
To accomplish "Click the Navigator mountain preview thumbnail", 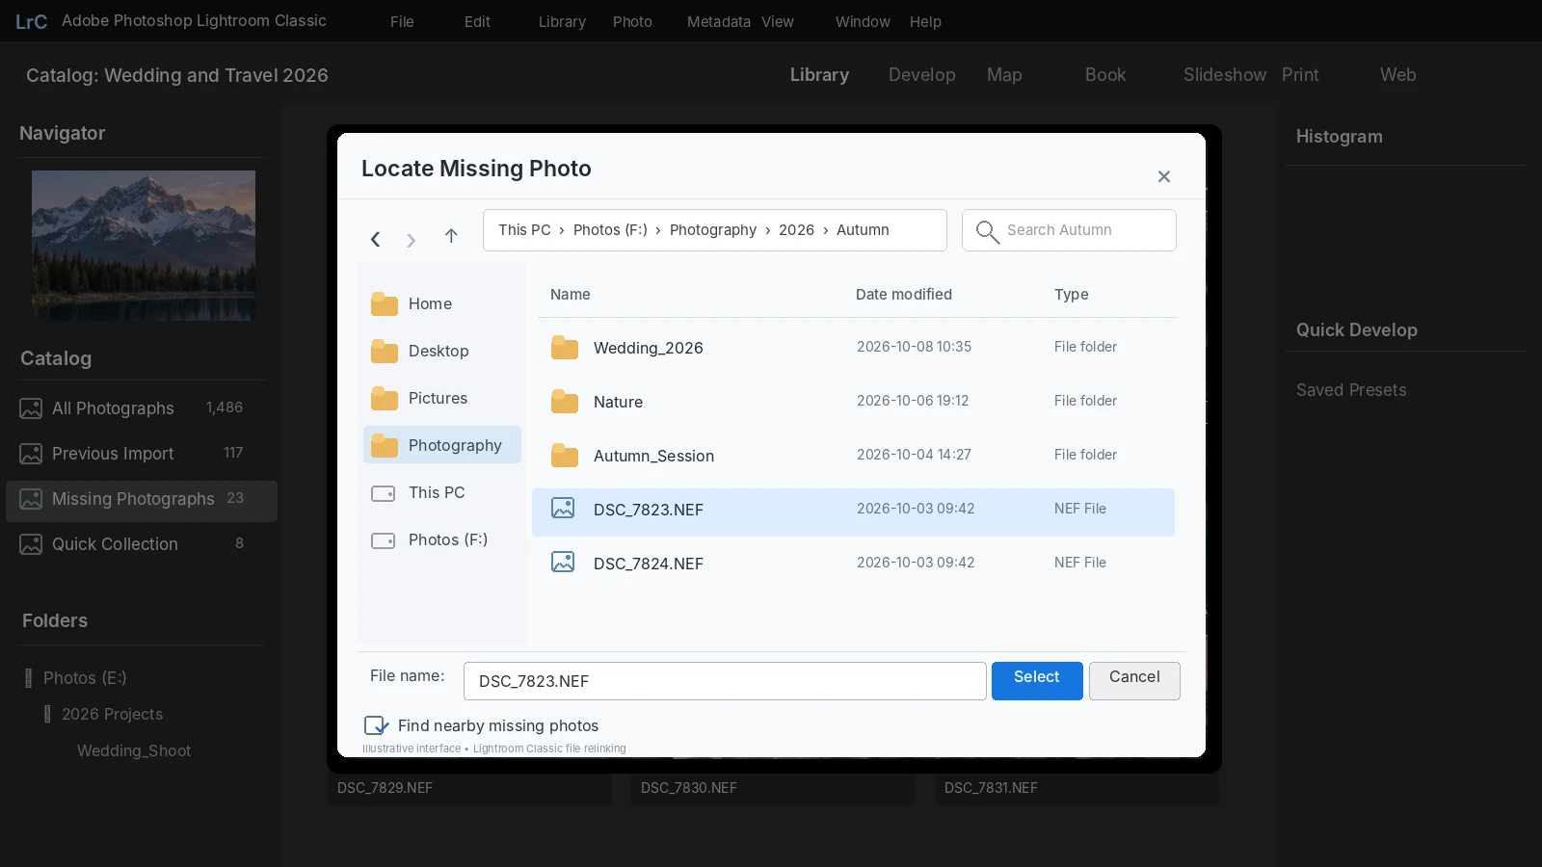I will pyautogui.click(x=144, y=246).
